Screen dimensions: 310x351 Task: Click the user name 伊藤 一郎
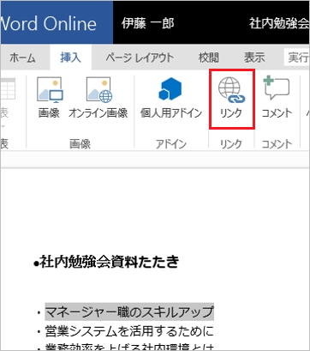(147, 23)
